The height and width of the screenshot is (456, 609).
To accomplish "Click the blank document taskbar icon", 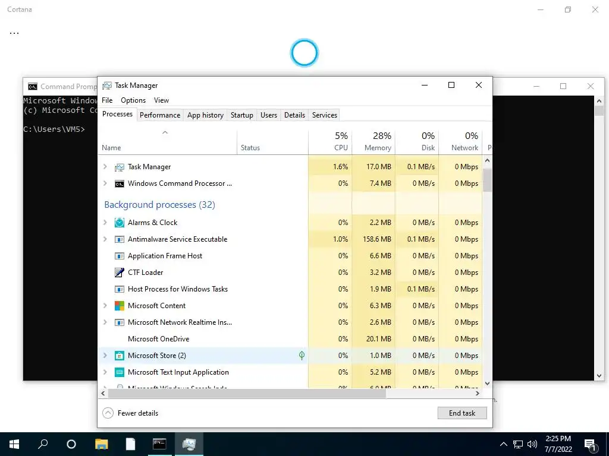I will pos(130,444).
